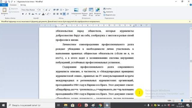Open the line spacing dropdown
Viewport: 192px width, 108px height.
(x=67, y=10)
